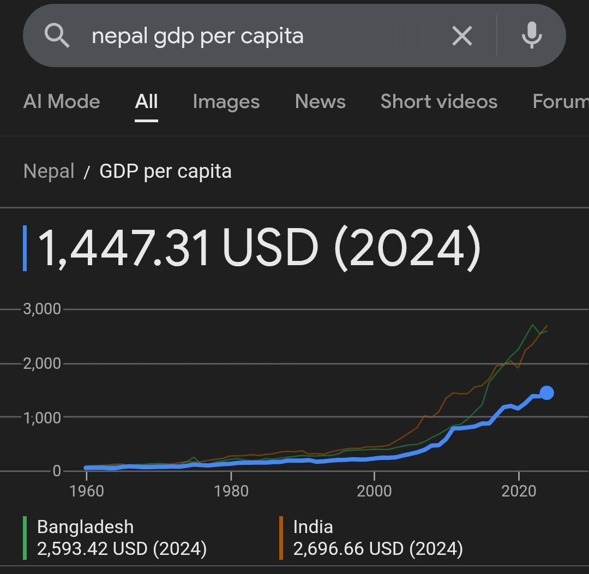589x574 pixels.
Task: Tap the voice search microphone
Action: [531, 36]
